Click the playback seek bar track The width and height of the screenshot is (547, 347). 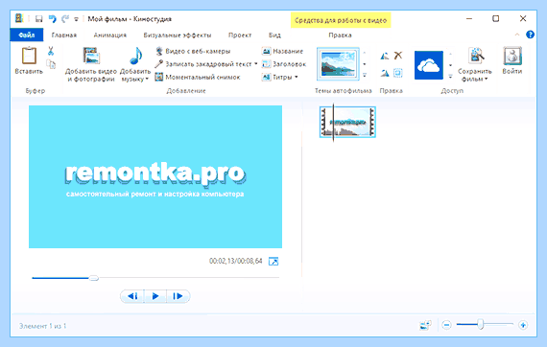pos(155,278)
